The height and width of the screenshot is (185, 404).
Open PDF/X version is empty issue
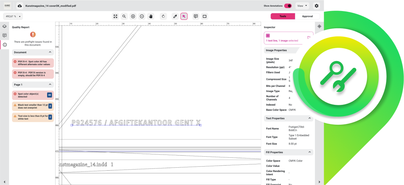pos(33,74)
